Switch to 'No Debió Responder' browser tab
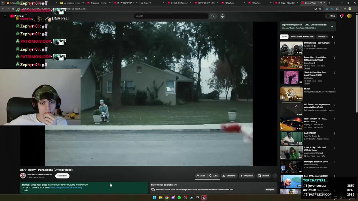Screen dimensions: 358x201 [179, 3]
